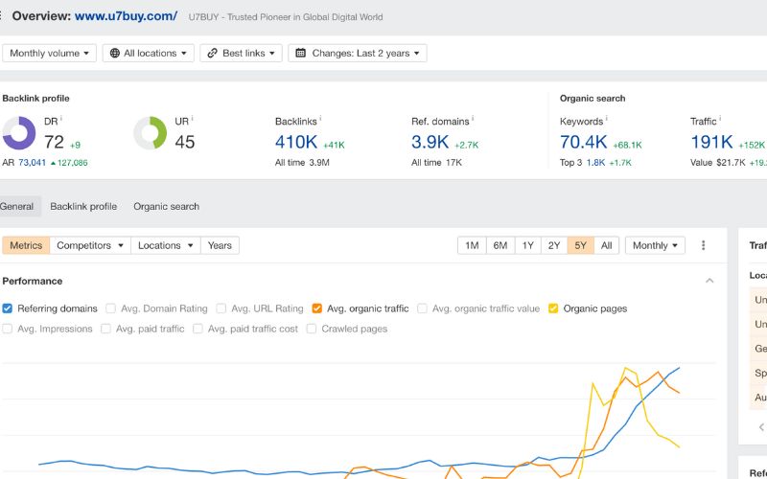The image size is (767, 479).
Task: Click the globe icon in All locations
Action: pyautogui.click(x=114, y=53)
